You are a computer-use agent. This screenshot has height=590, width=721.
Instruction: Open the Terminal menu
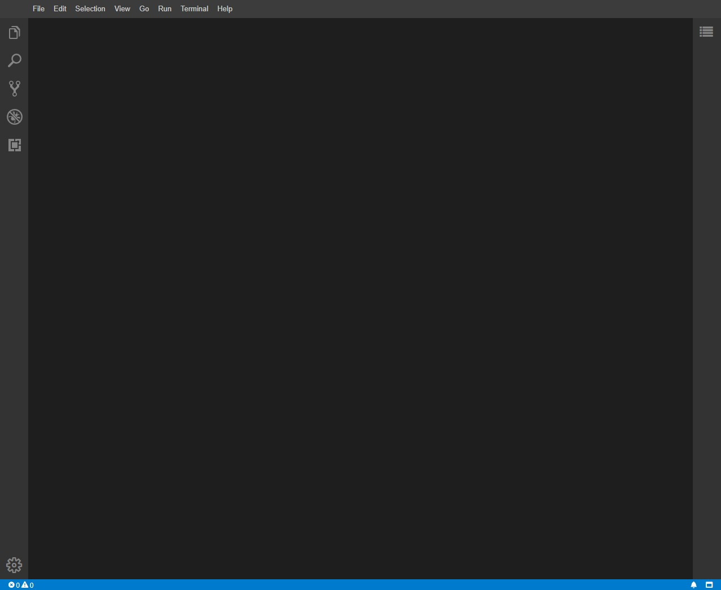[194, 8]
